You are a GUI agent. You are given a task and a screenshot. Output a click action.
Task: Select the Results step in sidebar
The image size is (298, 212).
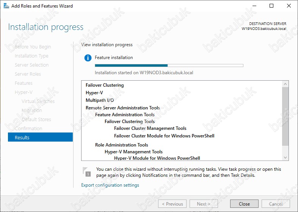tap(40, 137)
